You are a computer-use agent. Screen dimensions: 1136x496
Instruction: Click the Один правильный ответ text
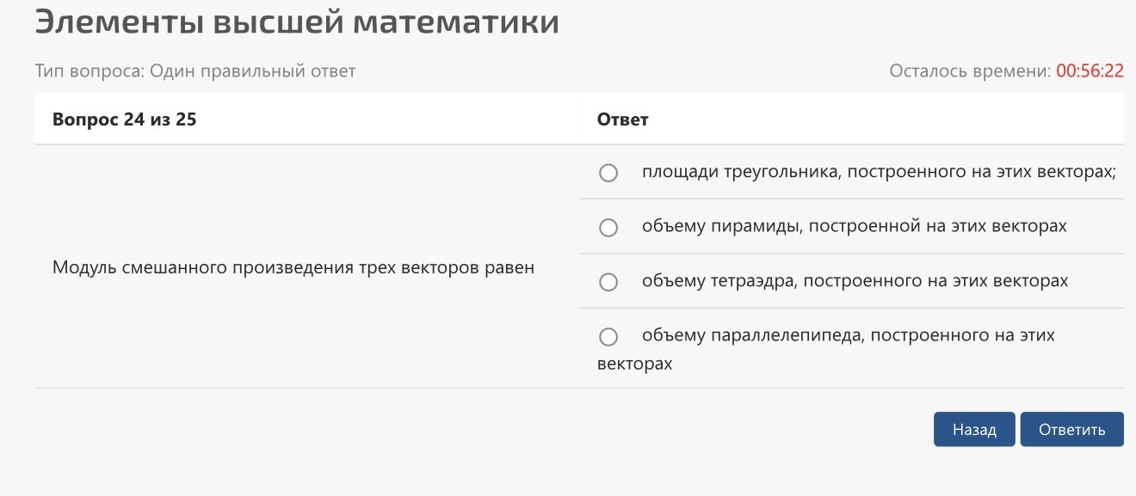252,71
